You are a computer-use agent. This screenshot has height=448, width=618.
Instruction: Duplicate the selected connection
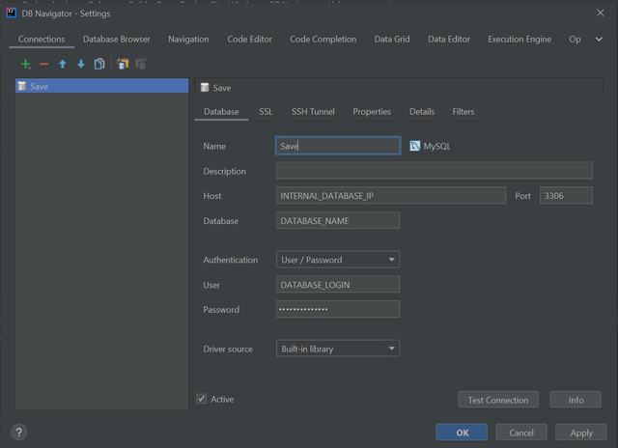click(99, 64)
